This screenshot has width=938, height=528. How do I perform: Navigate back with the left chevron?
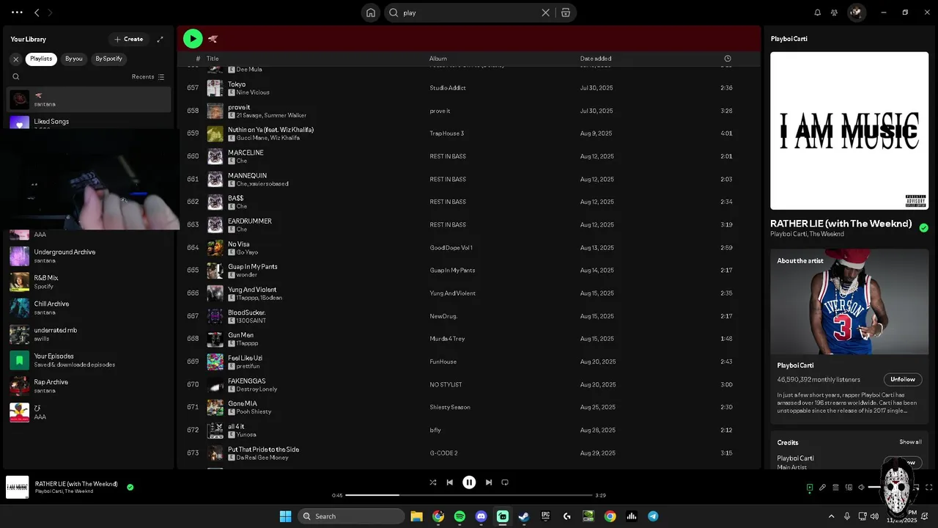tap(37, 12)
